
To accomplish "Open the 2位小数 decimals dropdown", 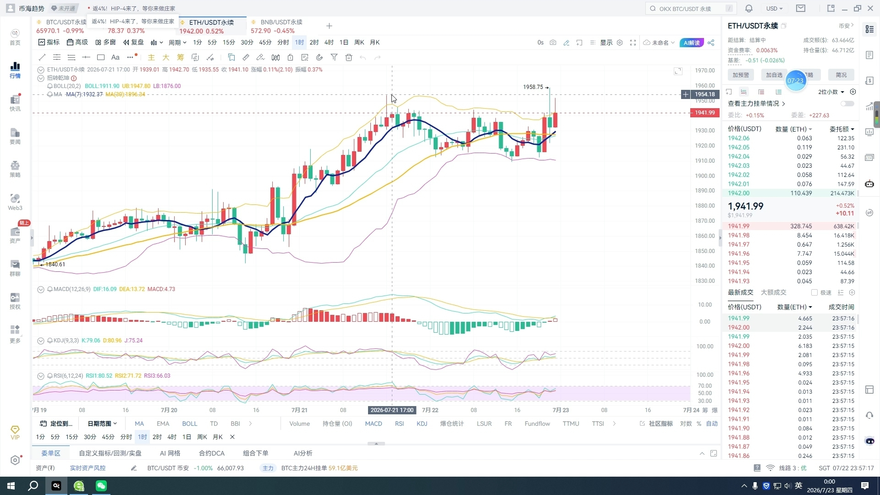I will (x=831, y=92).
